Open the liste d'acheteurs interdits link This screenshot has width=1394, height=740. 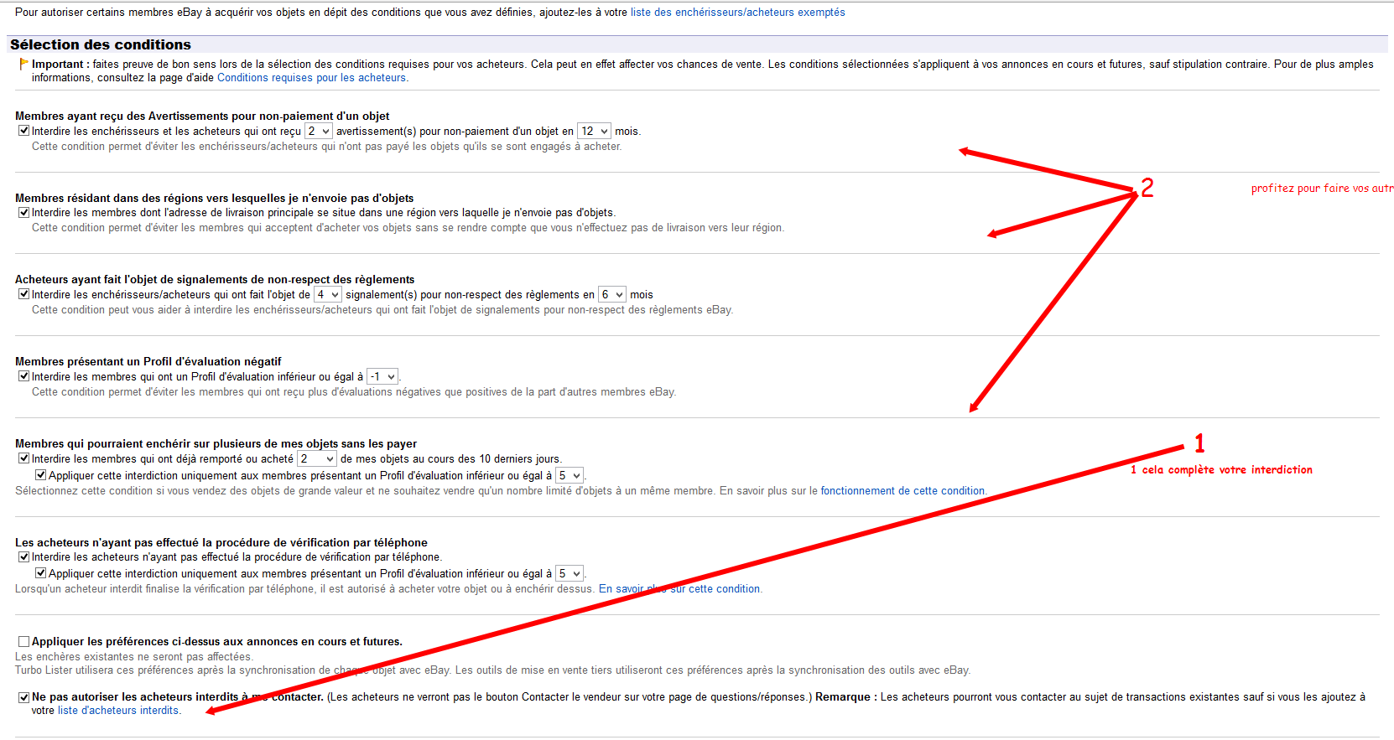pos(118,711)
